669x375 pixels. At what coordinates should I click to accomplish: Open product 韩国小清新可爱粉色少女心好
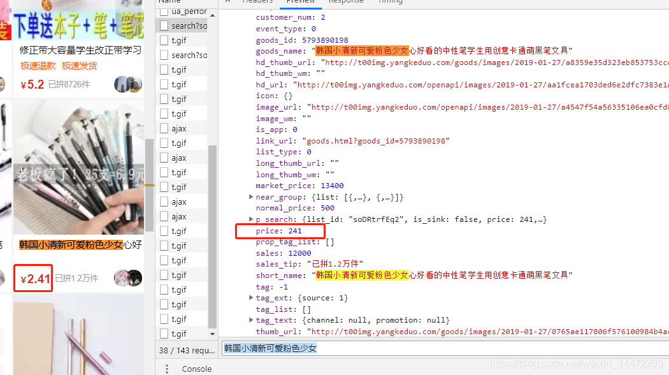80,245
